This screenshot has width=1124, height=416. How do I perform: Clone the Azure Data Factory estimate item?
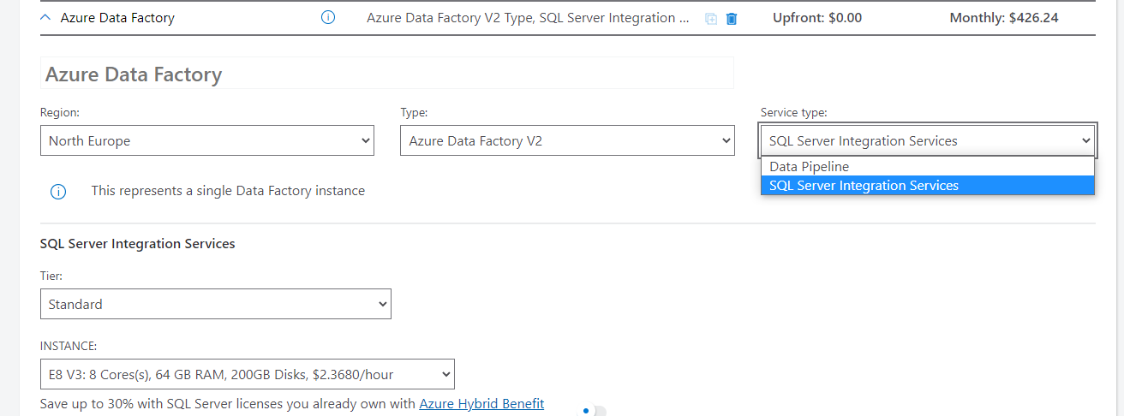click(711, 19)
